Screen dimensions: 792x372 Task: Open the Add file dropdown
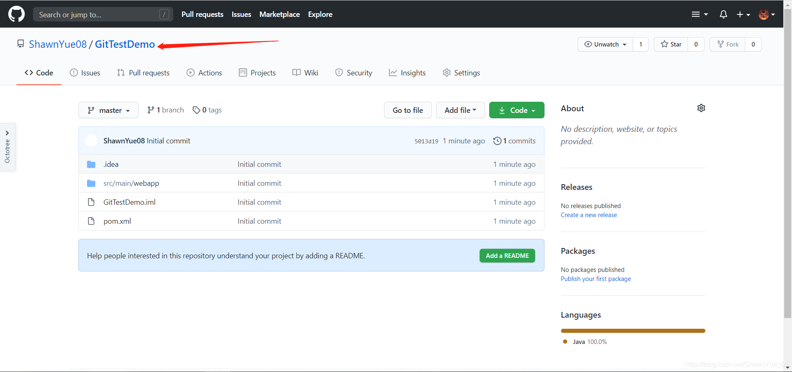coord(460,110)
